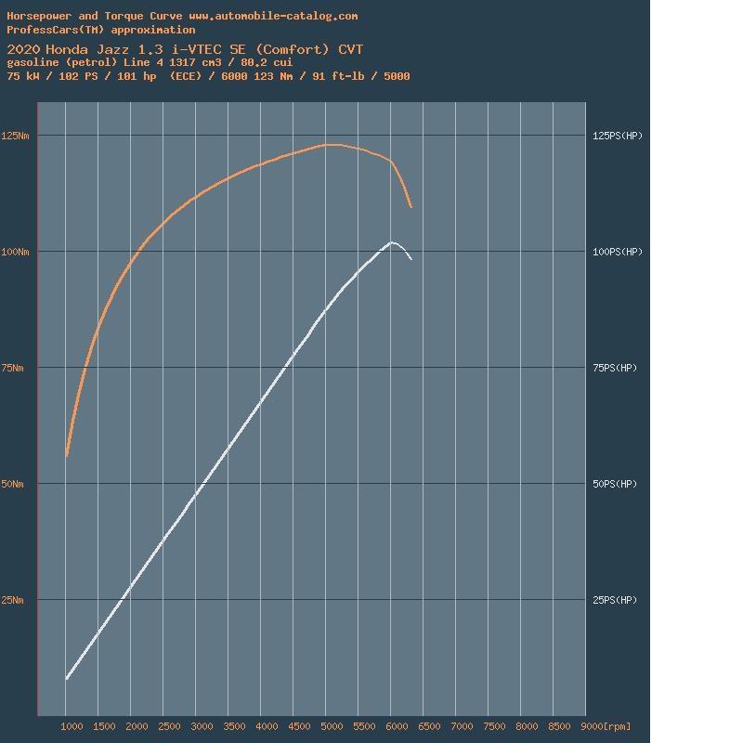Click the 50Nm torque axis label
Screen dimensions: 743x743
[x=12, y=484]
